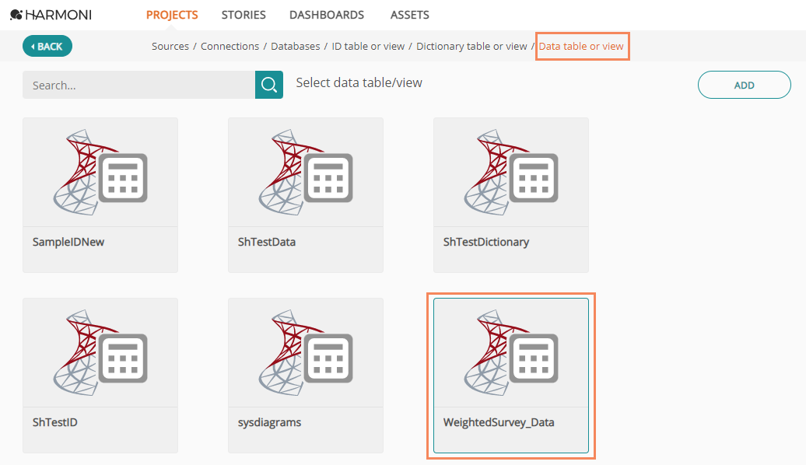Image resolution: width=806 pixels, height=465 pixels.
Task: Focus the Search input field
Action: pos(138,85)
